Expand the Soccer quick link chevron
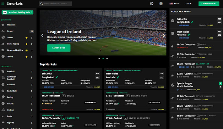Image resolution: width=223 pixels, height=129 pixels. pyautogui.click(x=32, y=38)
